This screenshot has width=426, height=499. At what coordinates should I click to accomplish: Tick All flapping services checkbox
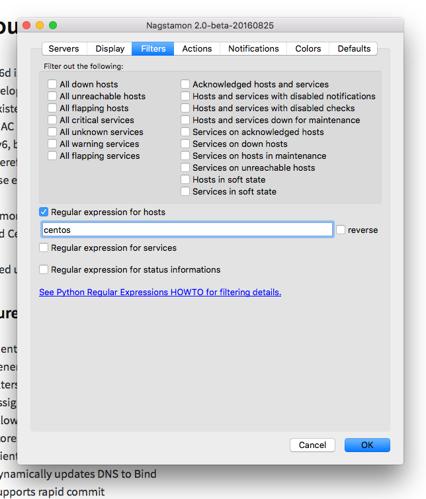pyautogui.click(x=52, y=156)
